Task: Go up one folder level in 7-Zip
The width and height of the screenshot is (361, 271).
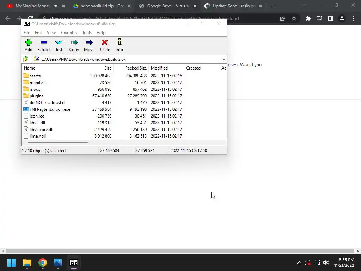Action: pos(26,59)
